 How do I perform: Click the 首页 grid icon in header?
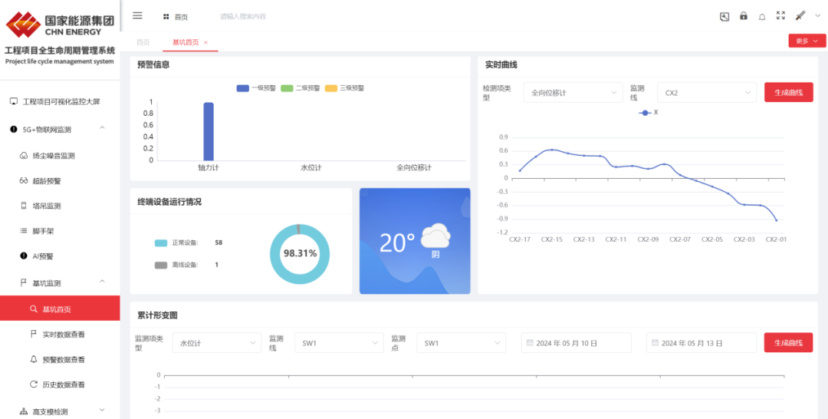[166, 16]
